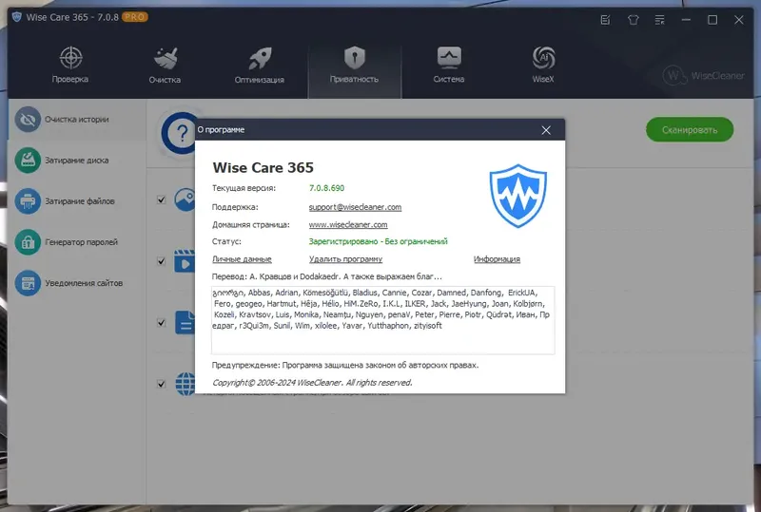Open the www.wisecleaner.com link
Screen dimensions: 761x512
(x=348, y=224)
